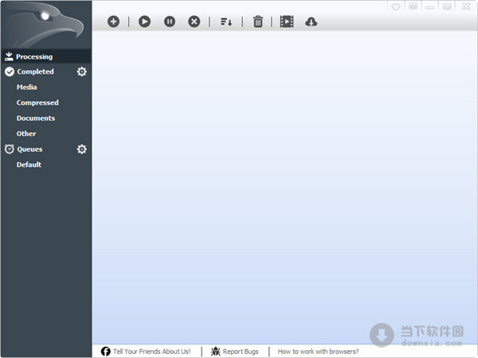Click the Completed checkmark icon
Screen dimensions: 478x358
(10, 72)
